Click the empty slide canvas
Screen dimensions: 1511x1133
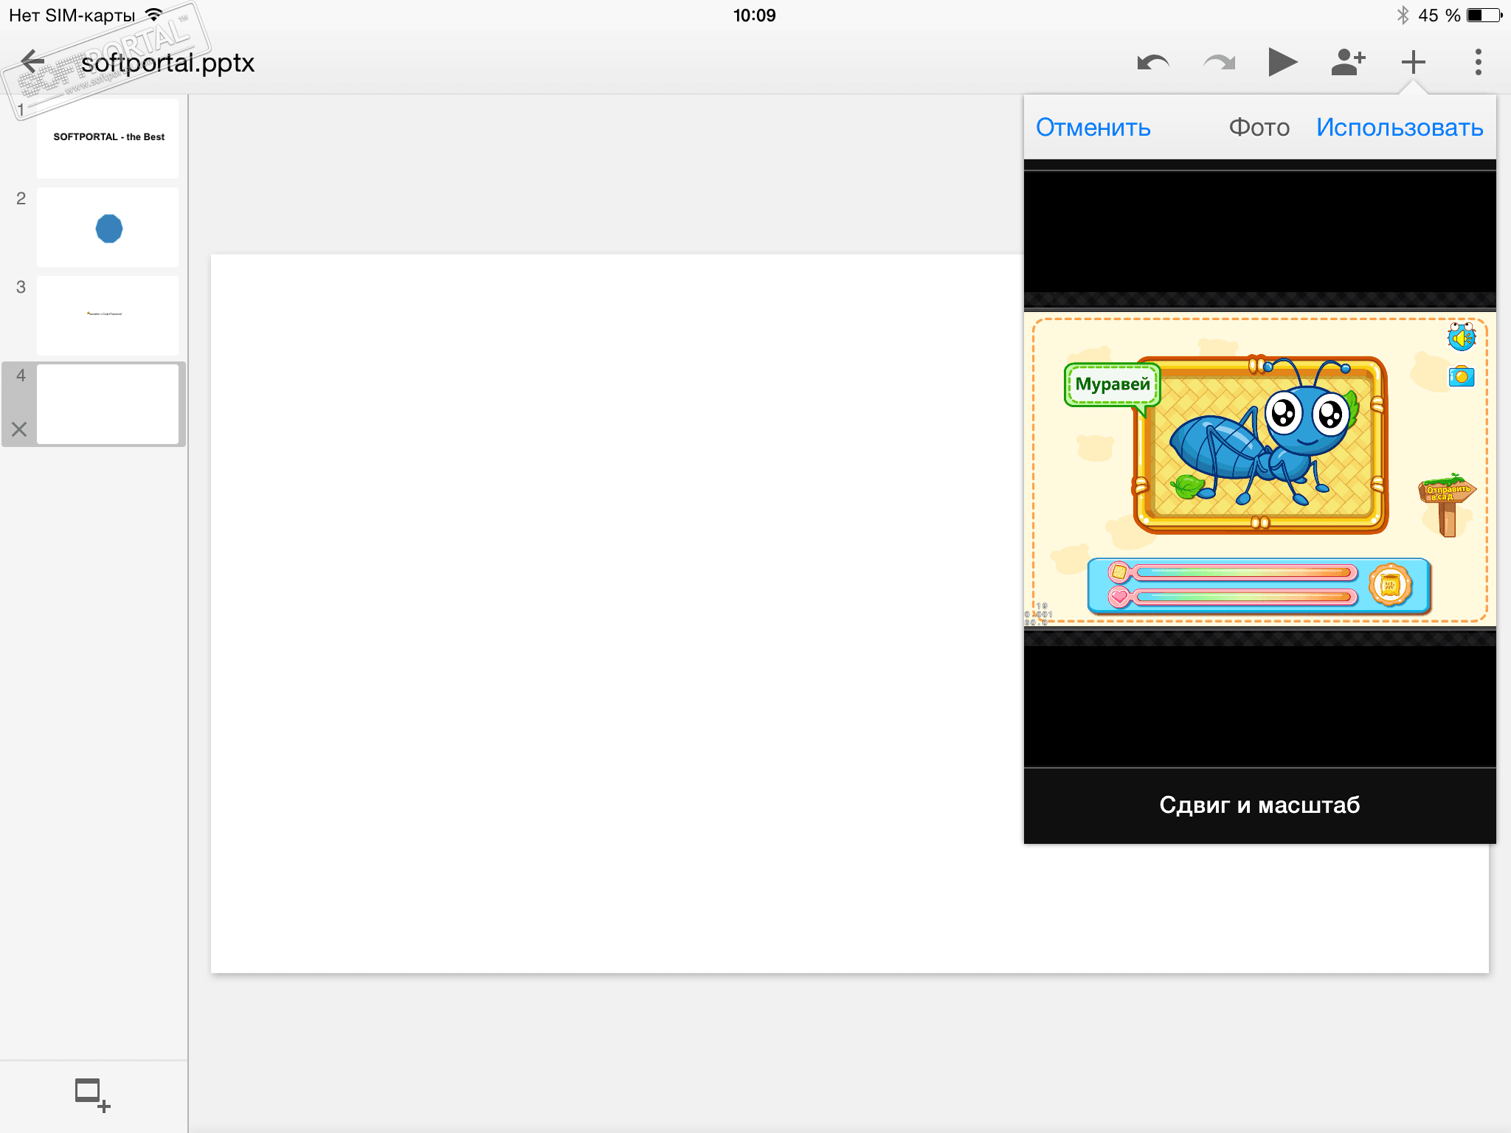coord(612,612)
